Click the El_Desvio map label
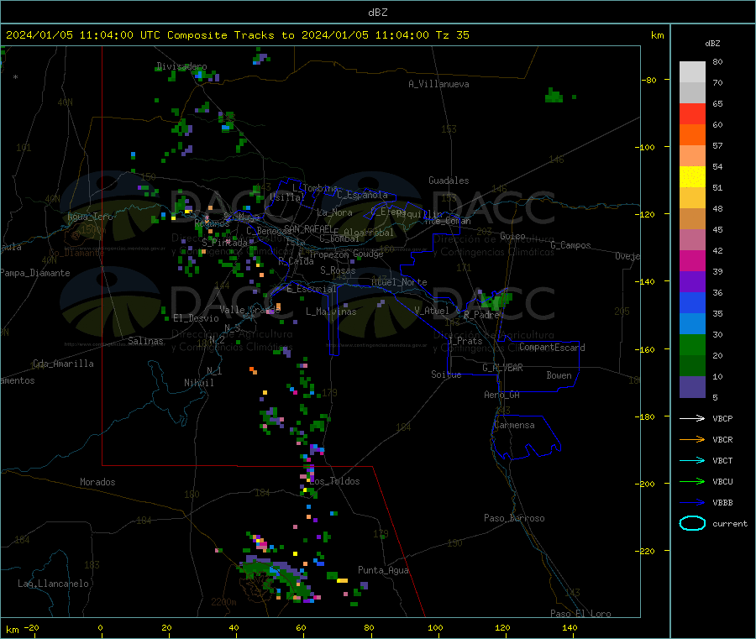756x639 pixels. 196,318
